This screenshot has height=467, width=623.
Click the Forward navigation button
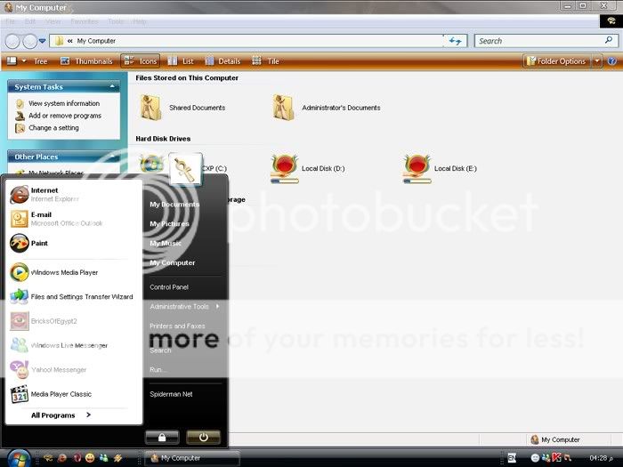click(x=29, y=41)
